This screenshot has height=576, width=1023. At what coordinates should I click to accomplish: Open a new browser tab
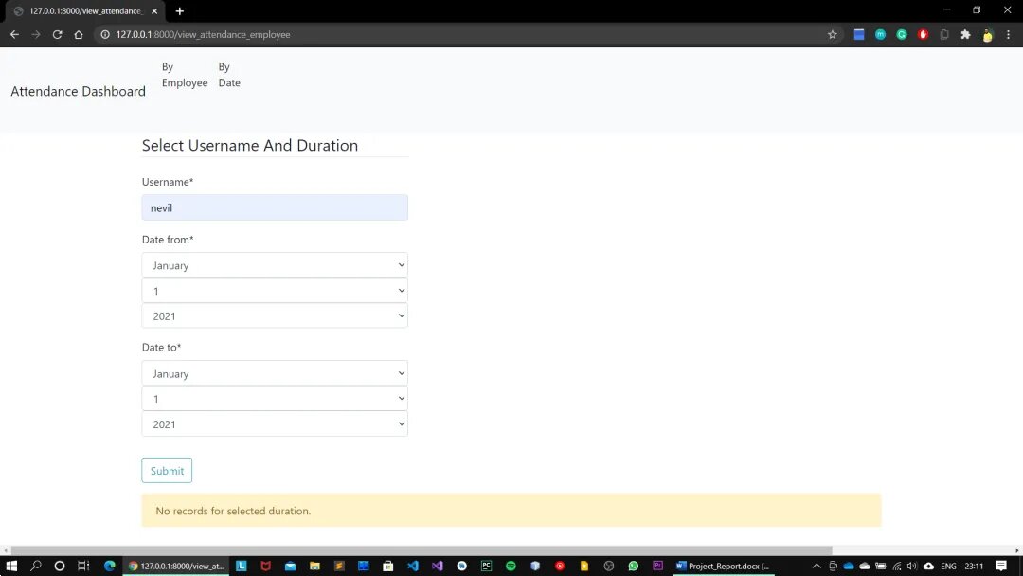point(179,11)
